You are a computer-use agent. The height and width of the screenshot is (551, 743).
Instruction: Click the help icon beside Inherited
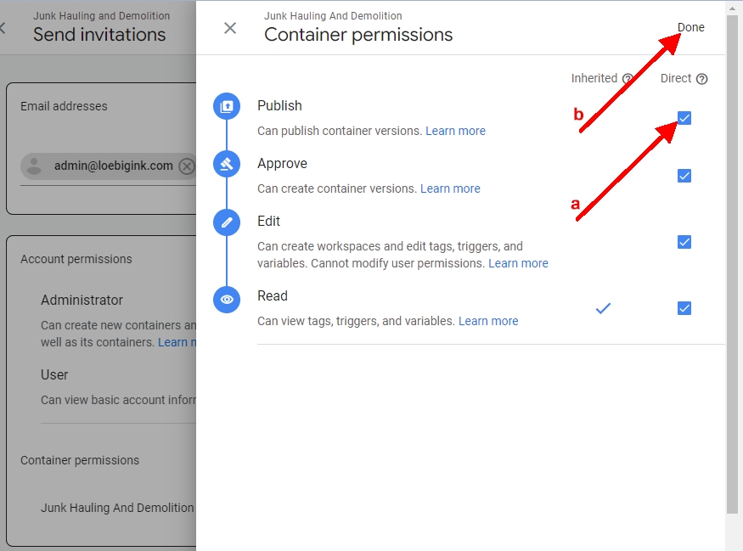[x=628, y=79]
